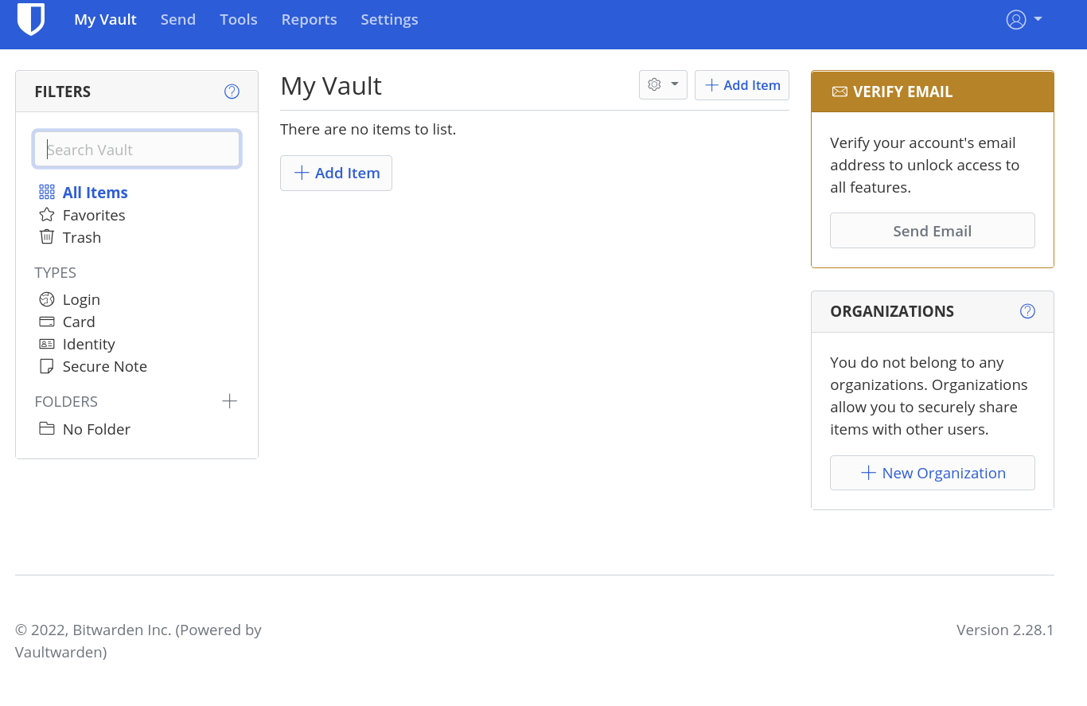Select the All Items filter
Image resolution: width=1087 pixels, height=706 pixels.
[x=95, y=193]
